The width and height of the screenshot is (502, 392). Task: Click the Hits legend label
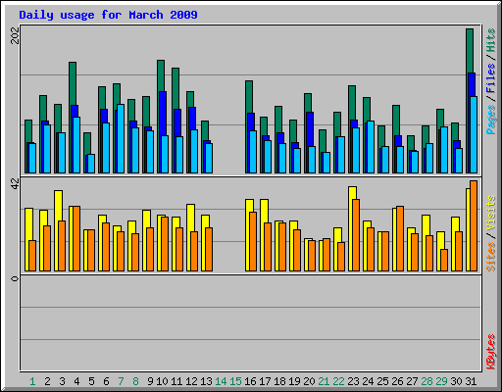click(490, 40)
